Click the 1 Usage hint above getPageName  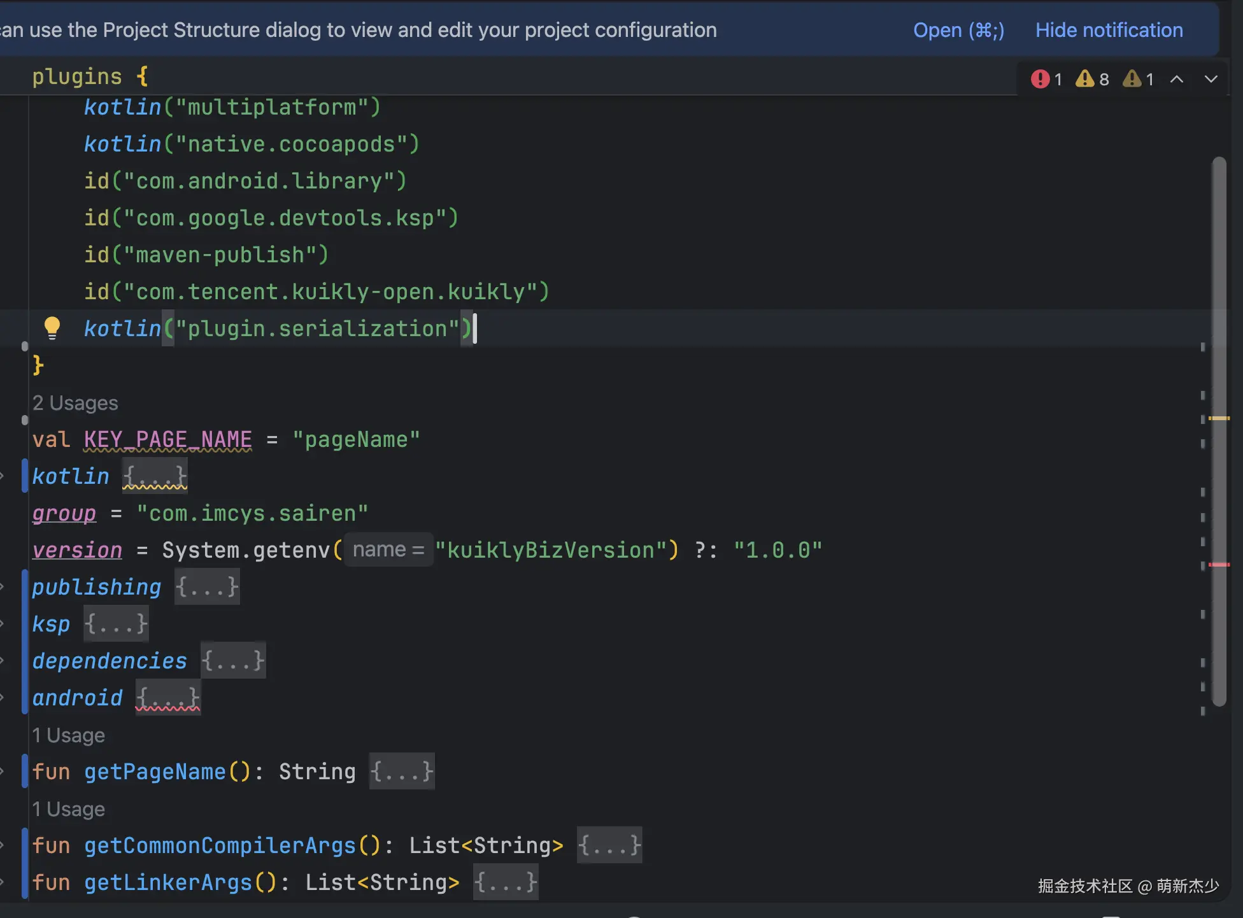68,735
